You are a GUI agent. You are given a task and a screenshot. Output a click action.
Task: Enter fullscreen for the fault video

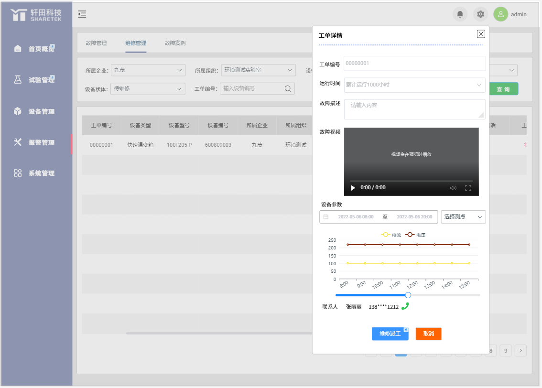468,188
